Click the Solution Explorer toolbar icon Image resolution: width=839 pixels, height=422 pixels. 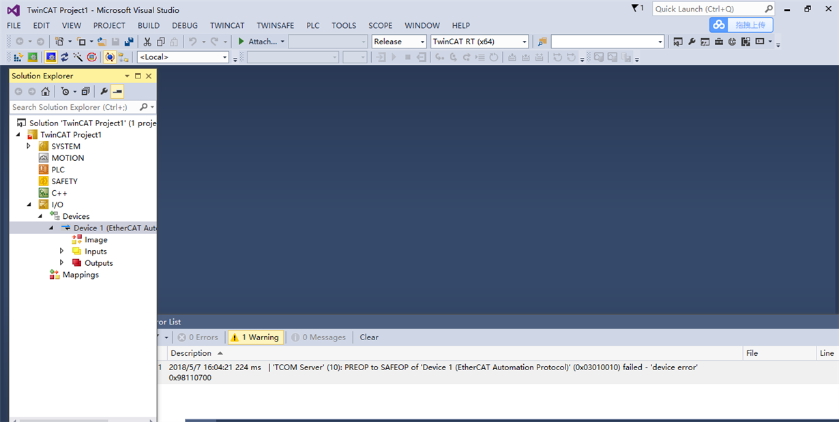coord(677,42)
